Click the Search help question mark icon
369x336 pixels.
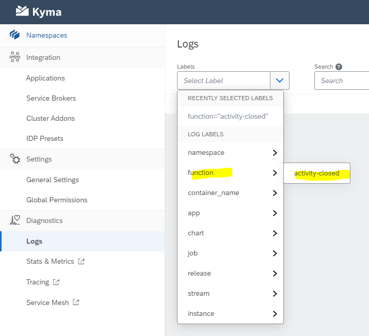point(339,67)
